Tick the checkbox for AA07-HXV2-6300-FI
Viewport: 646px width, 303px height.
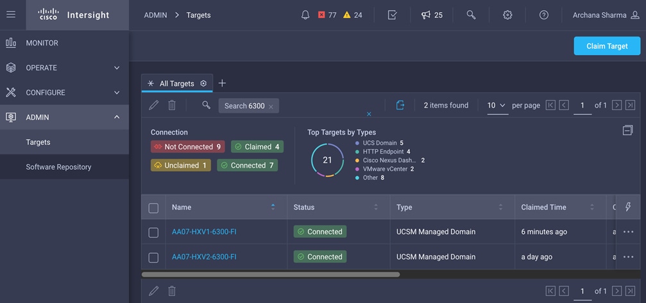pos(153,258)
